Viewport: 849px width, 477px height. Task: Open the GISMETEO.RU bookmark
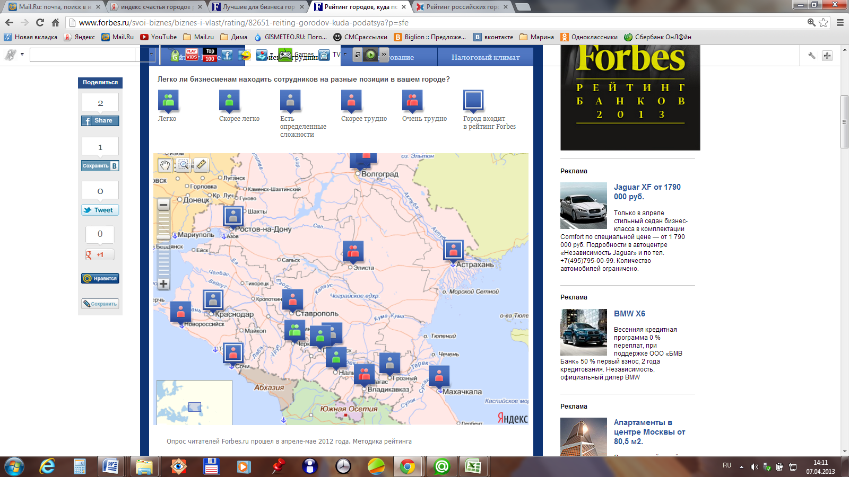(x=291, y=37)
